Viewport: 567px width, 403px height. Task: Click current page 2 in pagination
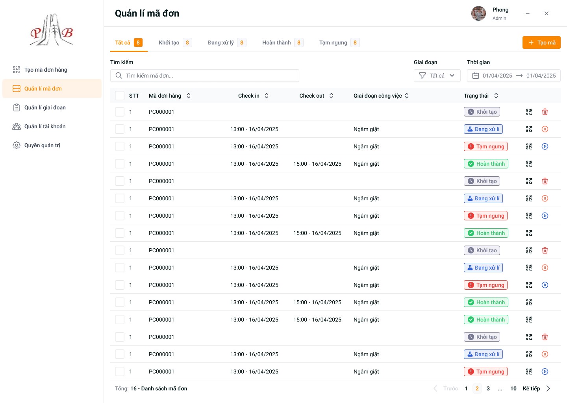tap(477, 388)
